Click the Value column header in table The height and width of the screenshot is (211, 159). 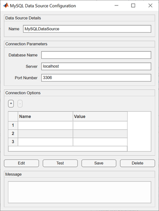[x=100, y=116]
